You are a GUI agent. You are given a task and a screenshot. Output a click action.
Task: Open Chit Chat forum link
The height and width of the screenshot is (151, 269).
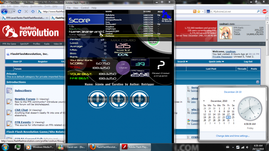pyautogui.click(x=21, y=110)
